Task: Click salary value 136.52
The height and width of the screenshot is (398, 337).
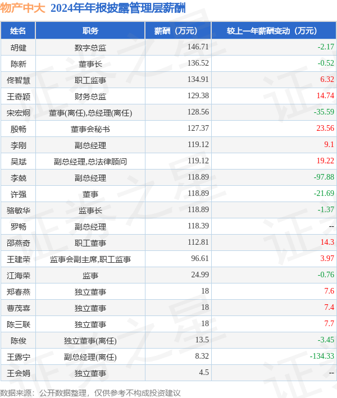Action: [x=198, y=63]
